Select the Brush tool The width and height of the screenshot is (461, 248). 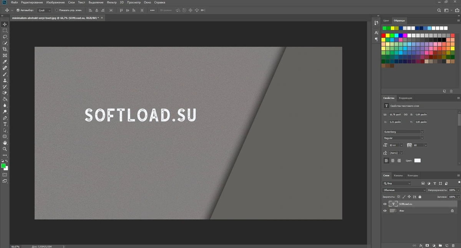5,74
